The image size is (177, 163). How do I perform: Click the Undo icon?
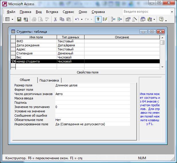pos(77,19)
